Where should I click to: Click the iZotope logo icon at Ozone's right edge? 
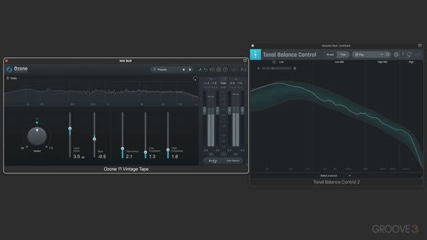243,69
